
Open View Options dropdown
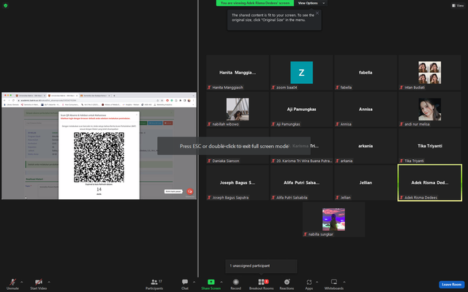tap(310, 3)
